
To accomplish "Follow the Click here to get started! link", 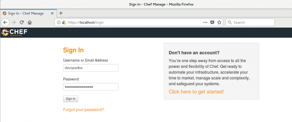I will point(196,91).
